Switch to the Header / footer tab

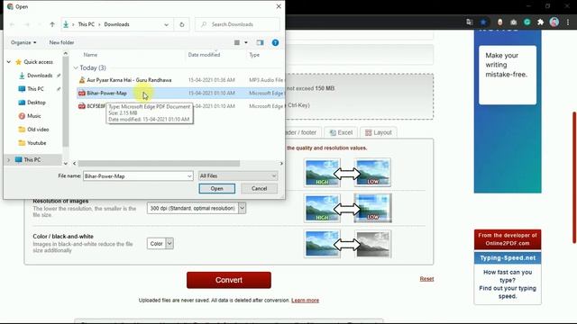[301, 132]
